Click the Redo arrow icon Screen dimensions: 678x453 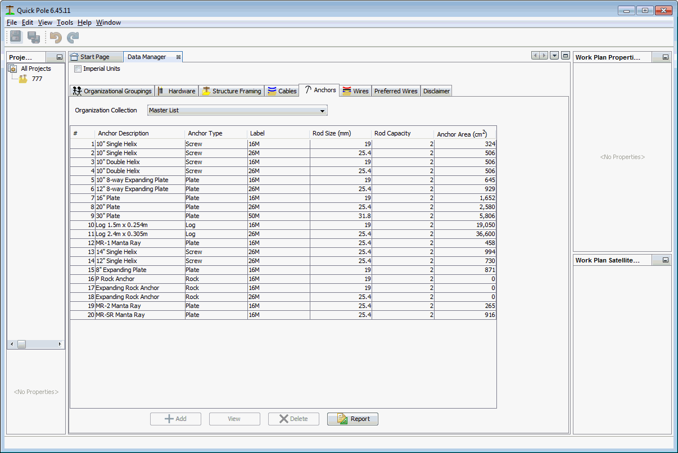pyautogui.click(x=73, y=37)
